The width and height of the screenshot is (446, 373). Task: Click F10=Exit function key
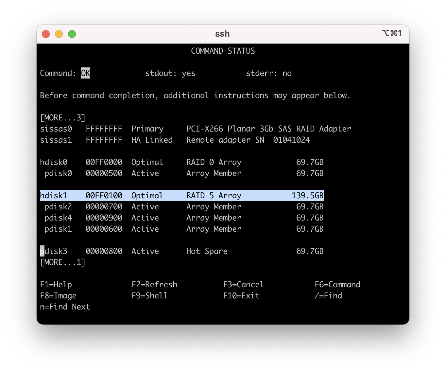coord(241,296)
